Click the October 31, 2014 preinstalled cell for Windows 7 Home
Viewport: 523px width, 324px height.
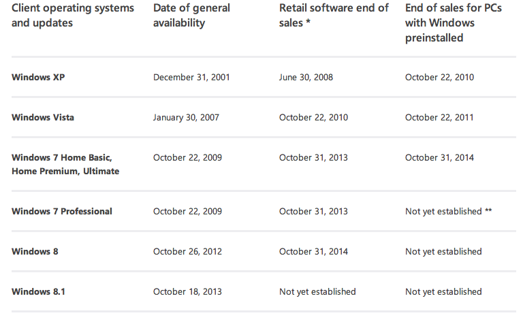(439, 158)
